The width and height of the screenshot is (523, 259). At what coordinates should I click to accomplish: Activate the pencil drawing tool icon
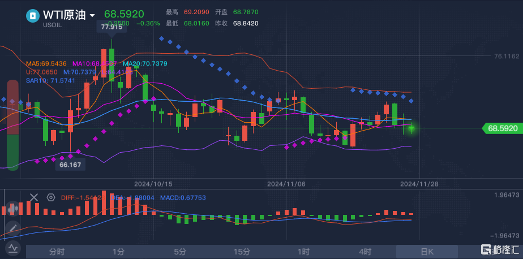point(12,228)
